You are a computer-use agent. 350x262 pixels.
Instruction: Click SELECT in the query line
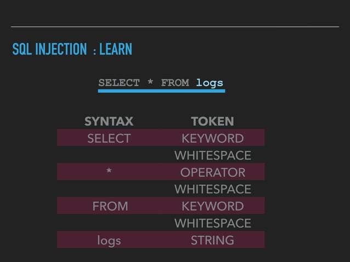tap(119, 83)
